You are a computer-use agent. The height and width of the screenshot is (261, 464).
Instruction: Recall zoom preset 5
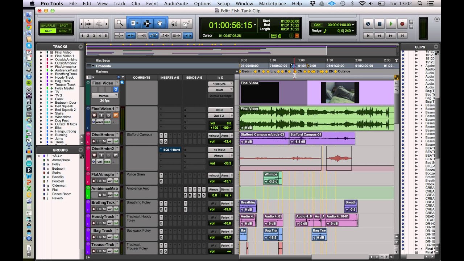105,36
